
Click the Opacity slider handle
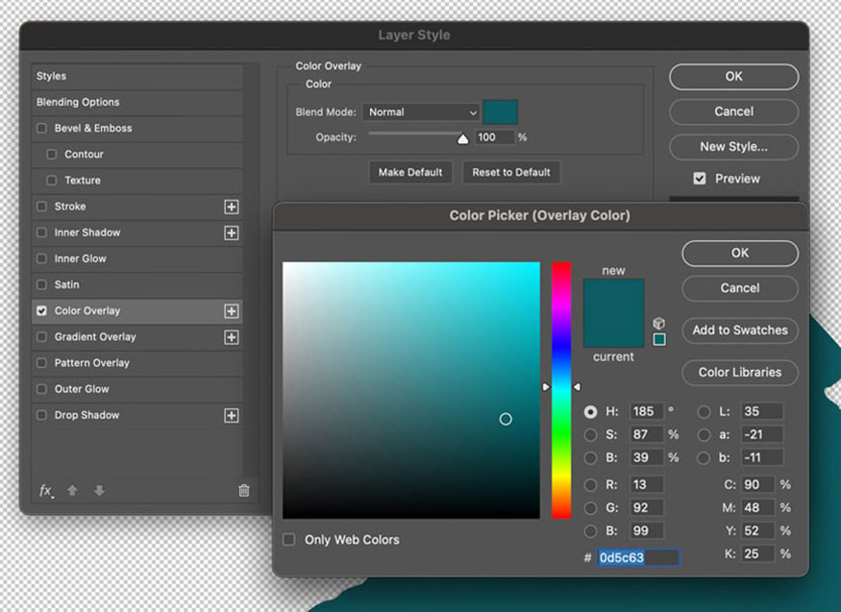463,139
